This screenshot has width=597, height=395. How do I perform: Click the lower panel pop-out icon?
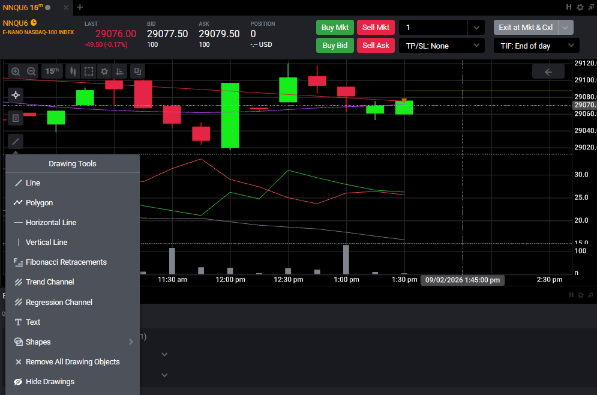coord(590,295)
